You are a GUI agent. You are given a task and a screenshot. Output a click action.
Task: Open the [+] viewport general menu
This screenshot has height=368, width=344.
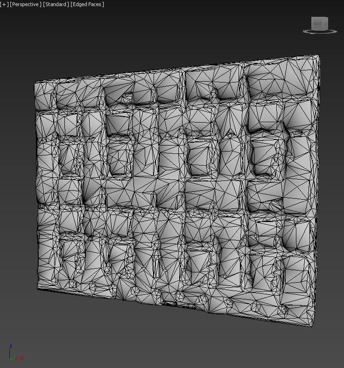click(4, 4)
